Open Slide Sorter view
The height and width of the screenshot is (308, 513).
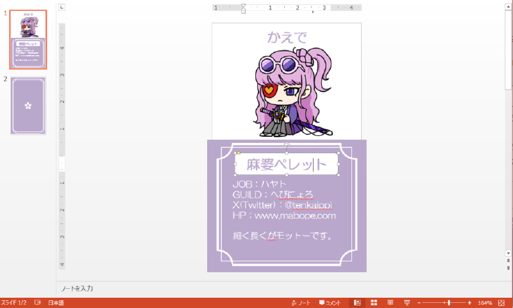click(x=374, y=302)
